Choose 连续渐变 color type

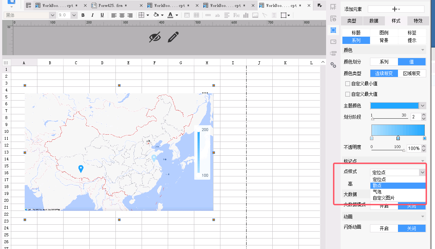click(x=384, y=73)
